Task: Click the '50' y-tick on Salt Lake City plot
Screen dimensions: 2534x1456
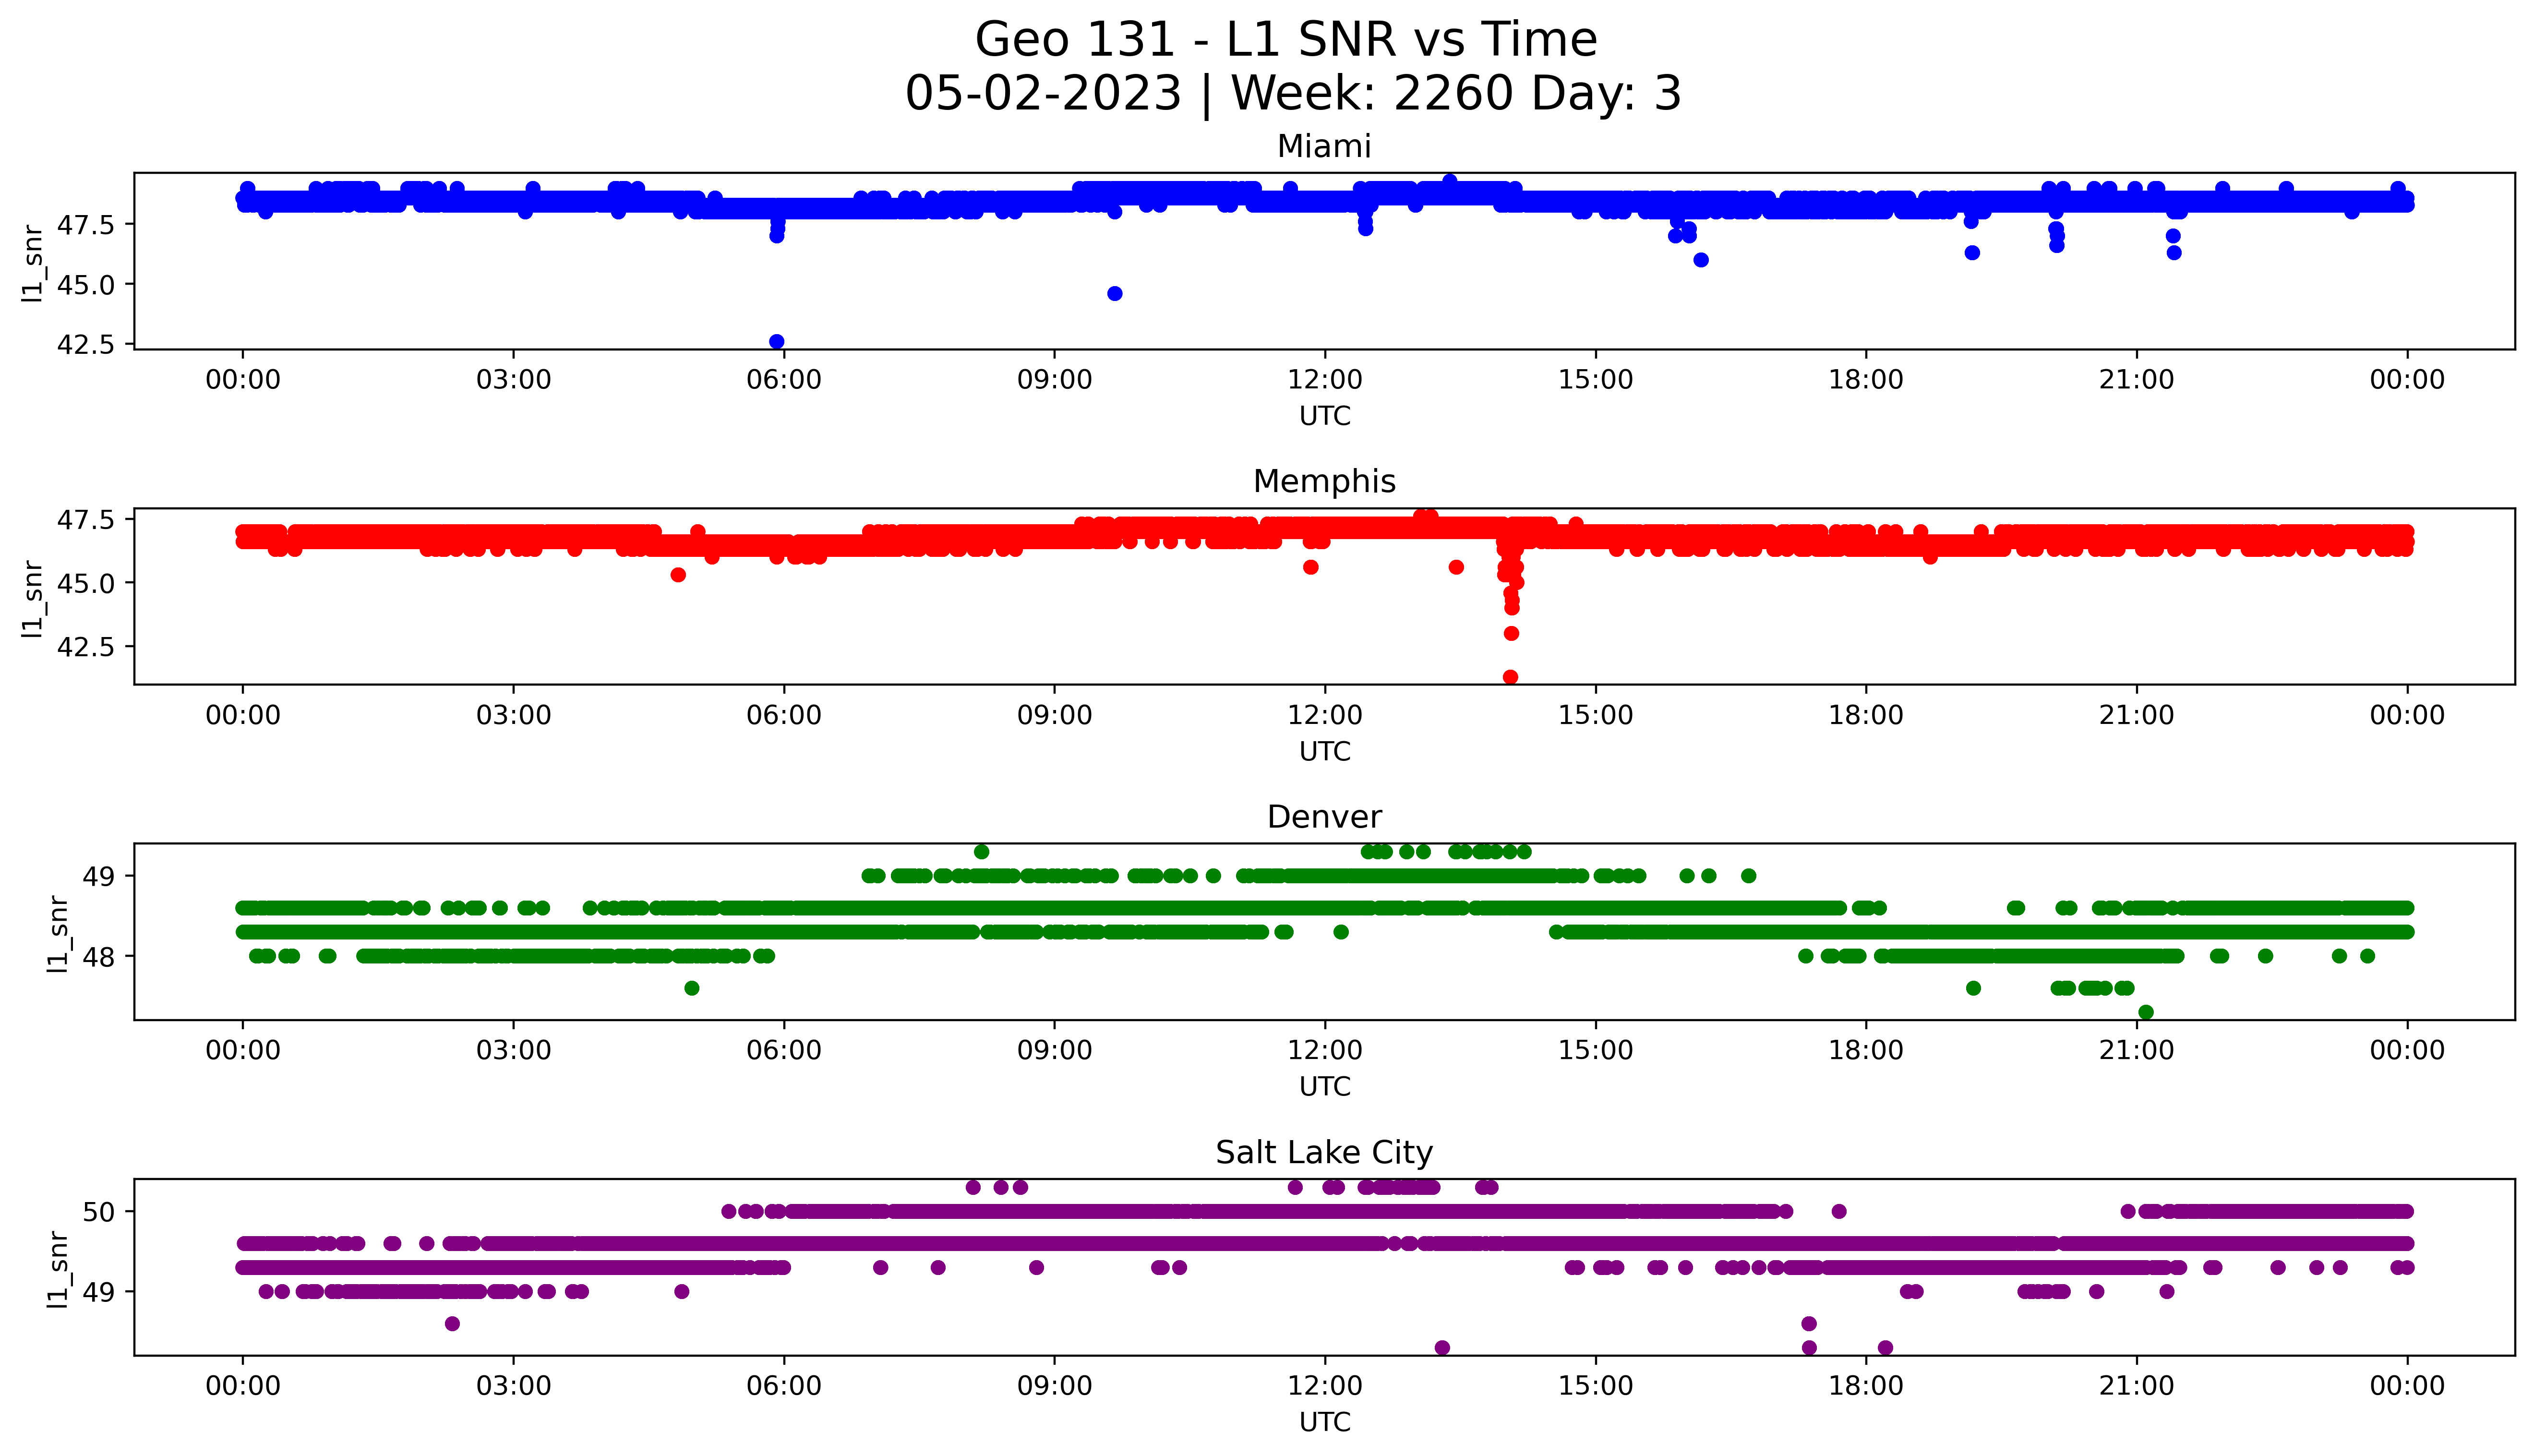Action: [100, 1212]
